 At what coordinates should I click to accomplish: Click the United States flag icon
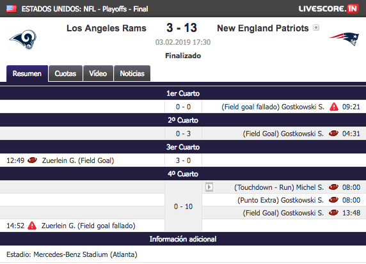12,8
